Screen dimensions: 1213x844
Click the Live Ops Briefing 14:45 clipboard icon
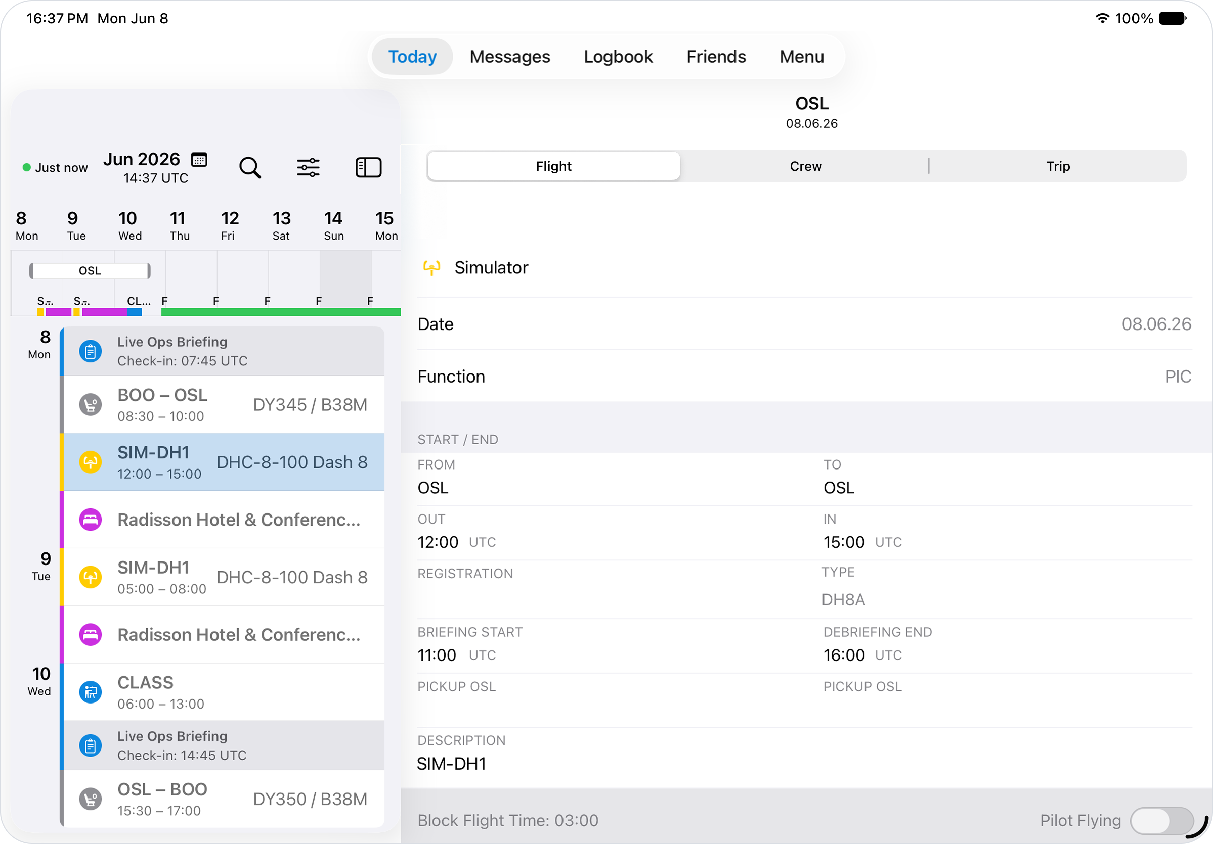[x=91, y=746]
